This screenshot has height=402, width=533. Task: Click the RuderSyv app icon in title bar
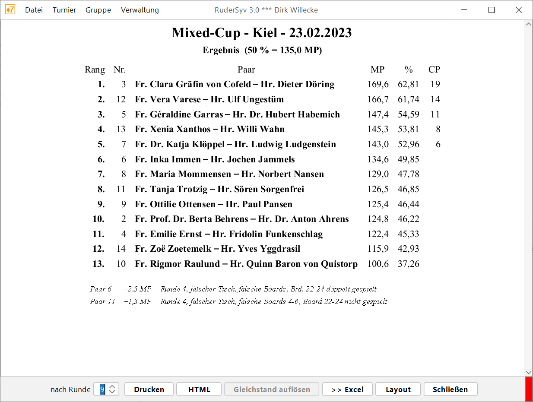pos(10,10)
